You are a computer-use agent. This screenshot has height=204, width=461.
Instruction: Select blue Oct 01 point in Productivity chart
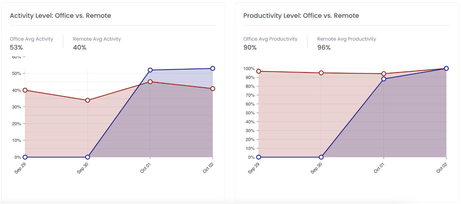pos(384,79)
